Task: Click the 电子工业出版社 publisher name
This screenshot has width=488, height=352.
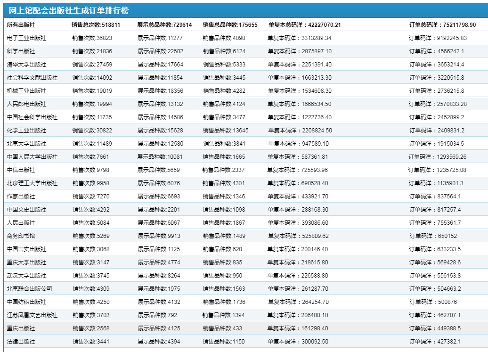Action: [26, 38]
